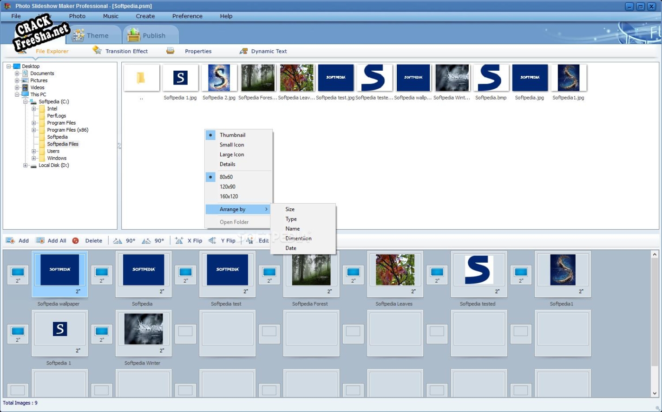Collapse the Softpedia (C:) drive node
Image resolution: width=662 pixels, height=412 pixels.
pyautogui.click(x=26, y=101)
